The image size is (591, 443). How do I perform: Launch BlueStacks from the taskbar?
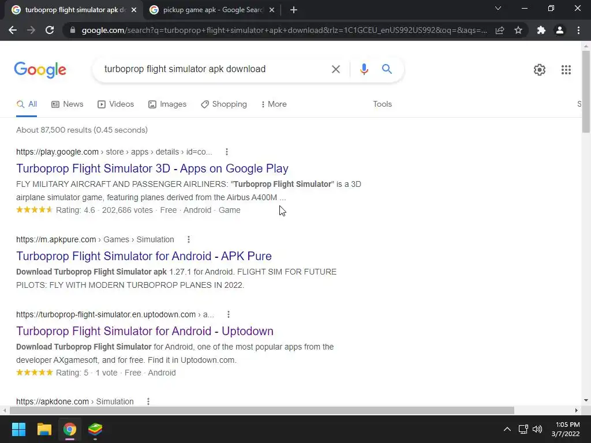(x=95, y=429)
